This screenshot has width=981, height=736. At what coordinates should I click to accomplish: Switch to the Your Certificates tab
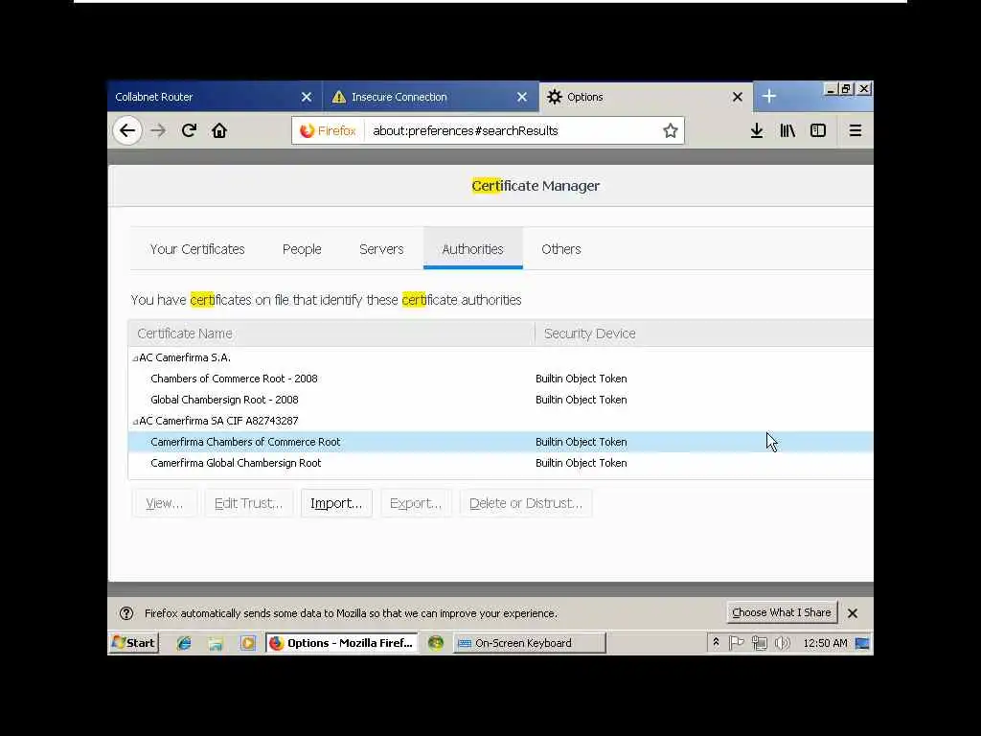click(x=197, y=249)
